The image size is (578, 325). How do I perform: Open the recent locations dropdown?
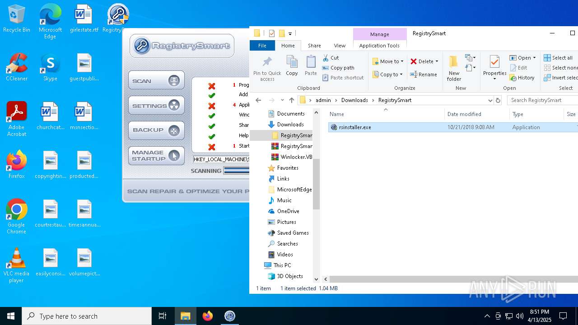[x=282, y=100]
